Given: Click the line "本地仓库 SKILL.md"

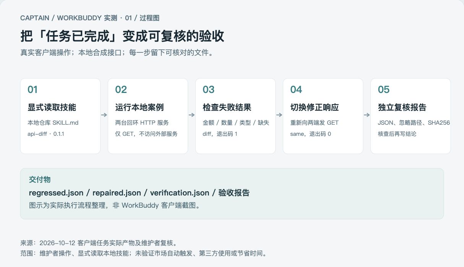Looking at the screenshot, I should pyautogui.click(x=53, y=123).
